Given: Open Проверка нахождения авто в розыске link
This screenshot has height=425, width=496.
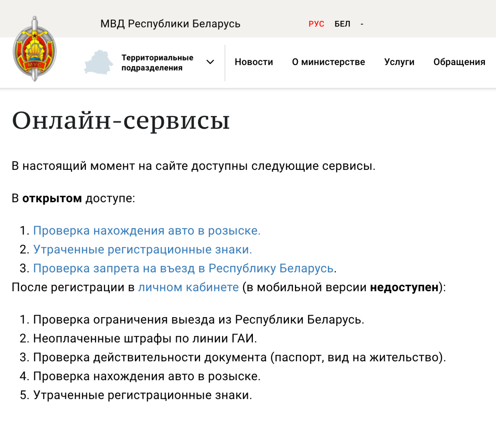Looking at the screenshot, I should [x=147, y=231].
